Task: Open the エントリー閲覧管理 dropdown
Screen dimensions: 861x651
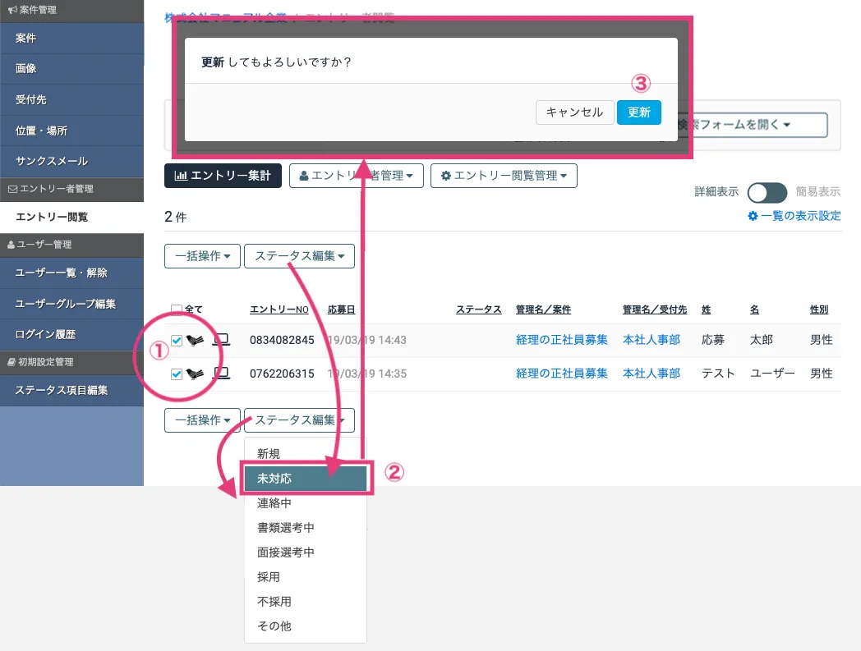Action: (503, 176)
